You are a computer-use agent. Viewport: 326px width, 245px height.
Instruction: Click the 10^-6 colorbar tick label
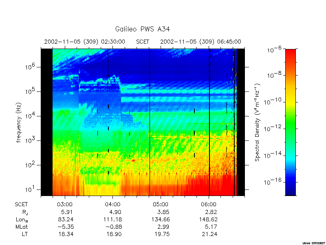pos(274,49)
